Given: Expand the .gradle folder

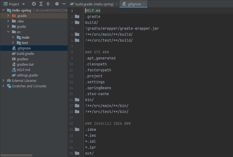Looking at the screenshot, I should pyautogui.click(x=8, y=16).
